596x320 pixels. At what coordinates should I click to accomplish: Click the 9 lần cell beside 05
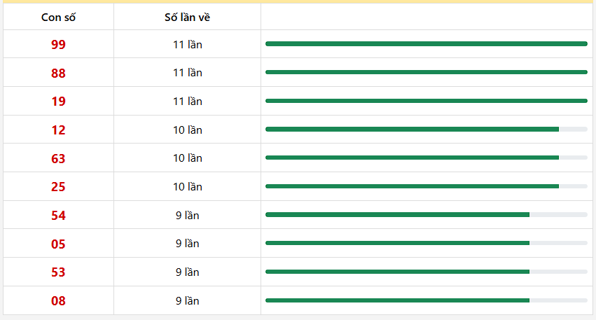[x=188, y=243]
